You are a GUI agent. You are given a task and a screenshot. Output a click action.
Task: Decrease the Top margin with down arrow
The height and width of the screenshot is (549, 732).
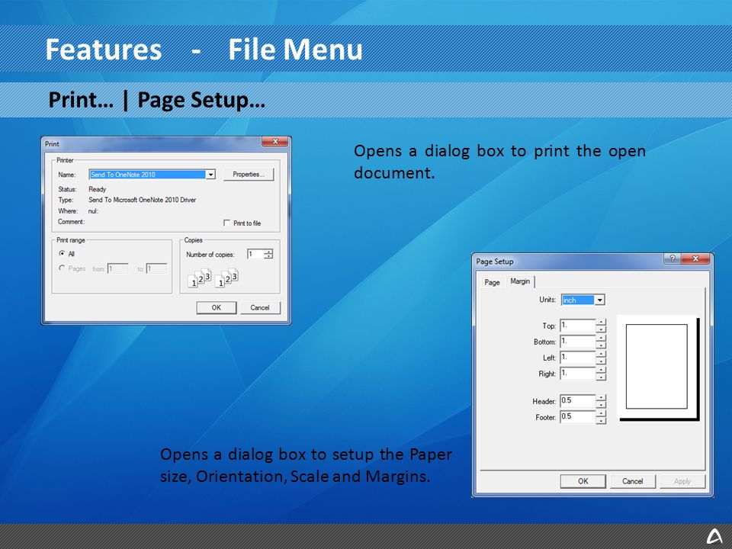(602, 329)
